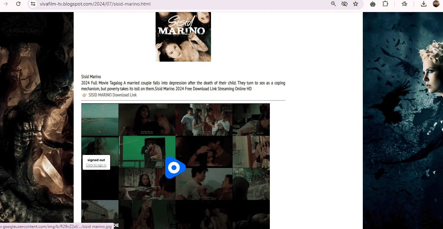443x229 pixels.
Task: Open the Extensions puzzle icon
Action: [x=385, y=4]
